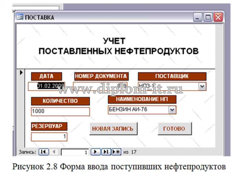Go to first record navigation button
This screenshot has width=241, height=181.
[x=43, y=152]
